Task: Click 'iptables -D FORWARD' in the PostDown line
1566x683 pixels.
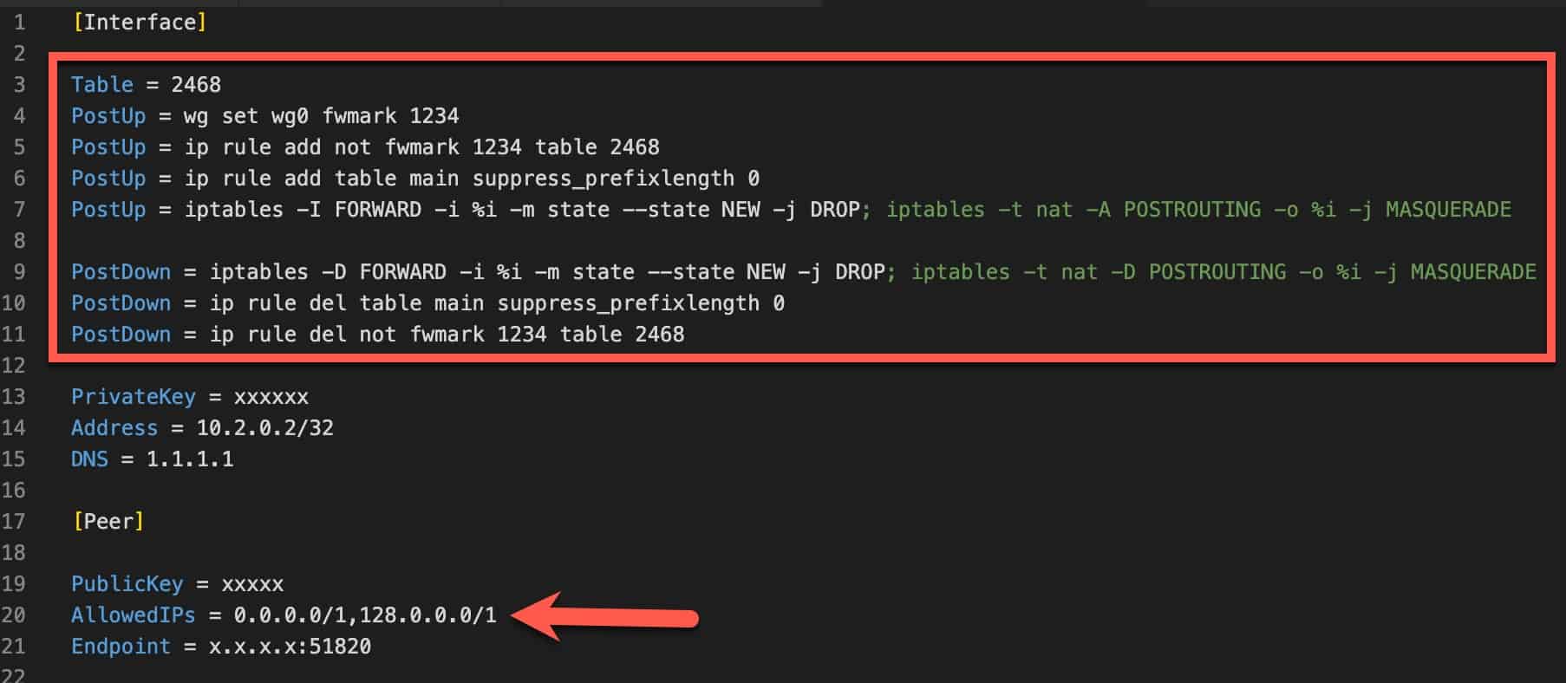Action: point(328,272)
